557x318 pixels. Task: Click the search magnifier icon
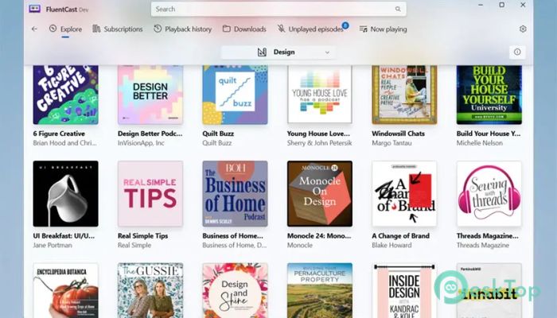[x=398, y=10]
